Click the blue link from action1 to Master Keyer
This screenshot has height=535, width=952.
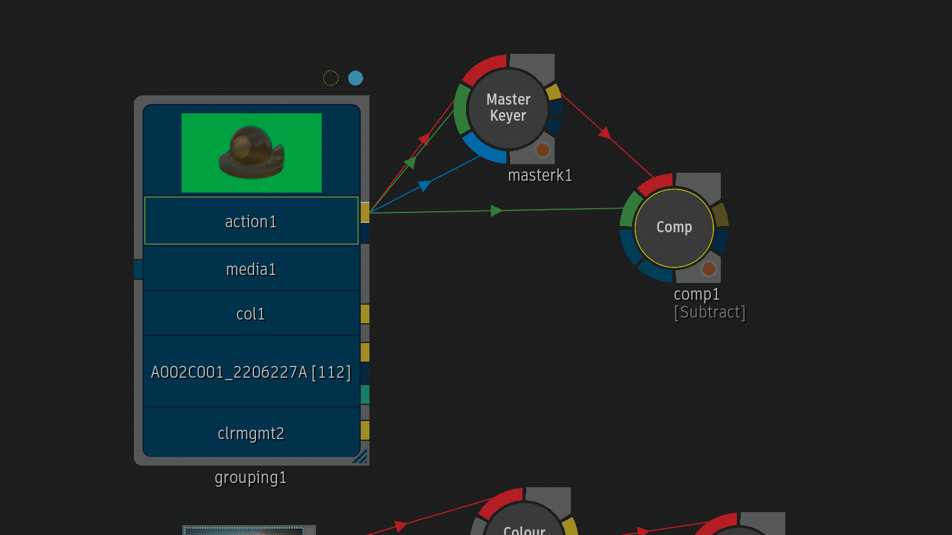click(x=425, y=185)
